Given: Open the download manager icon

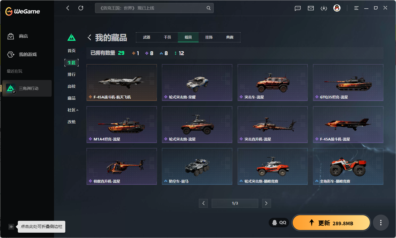Looking at the screenshot, I should [324, 8].
